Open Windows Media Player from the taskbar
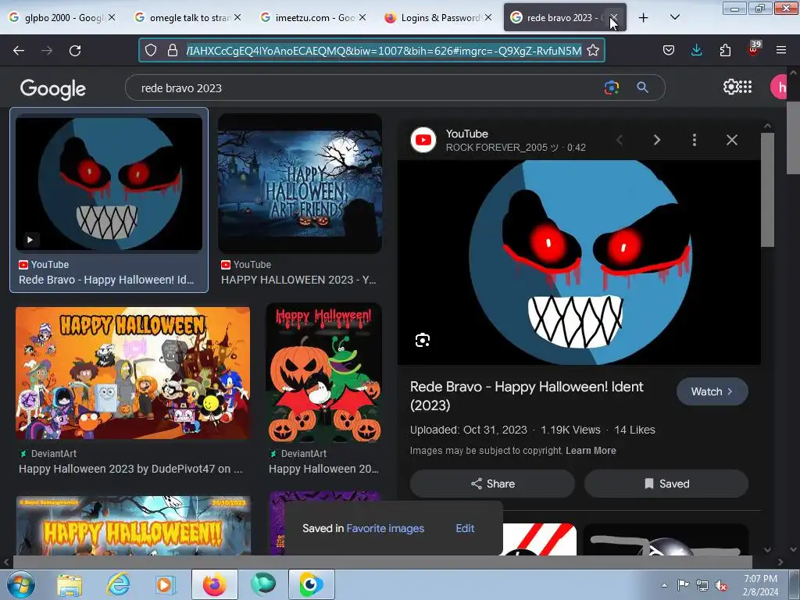This screenshot has height=600, width=800. coord(165,584)
